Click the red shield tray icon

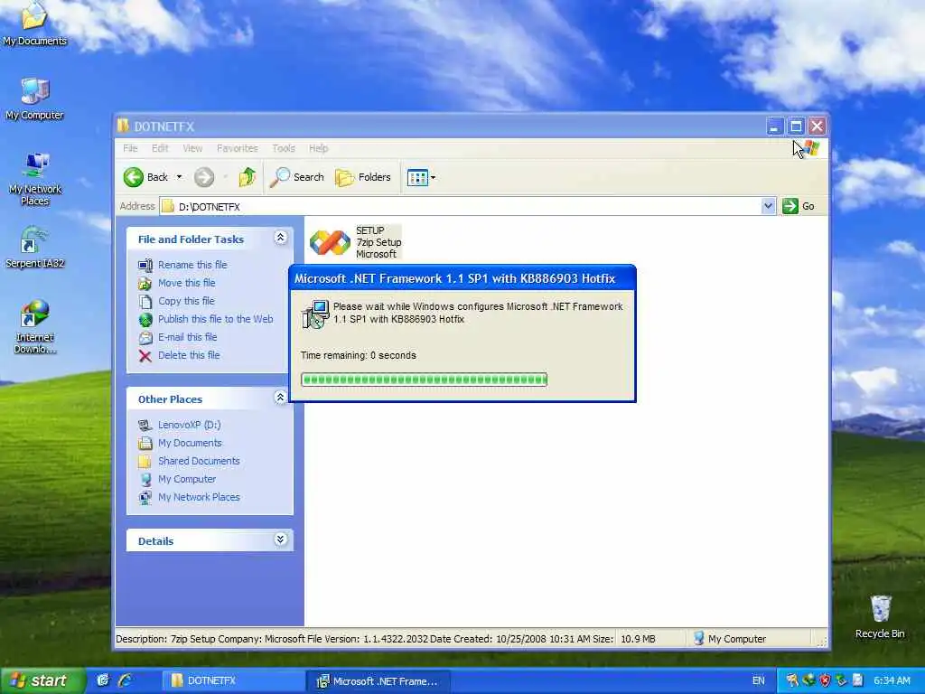pos(825,680)
